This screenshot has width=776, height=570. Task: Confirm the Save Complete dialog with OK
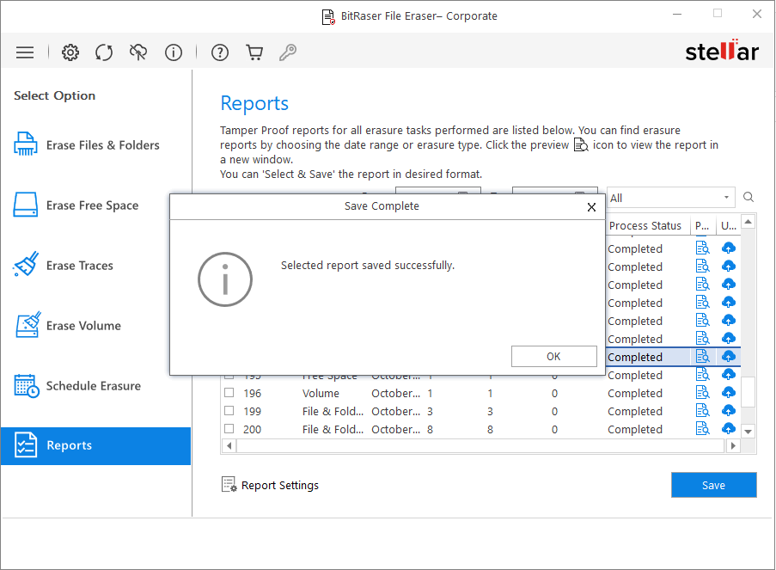(x=553, y=356)
